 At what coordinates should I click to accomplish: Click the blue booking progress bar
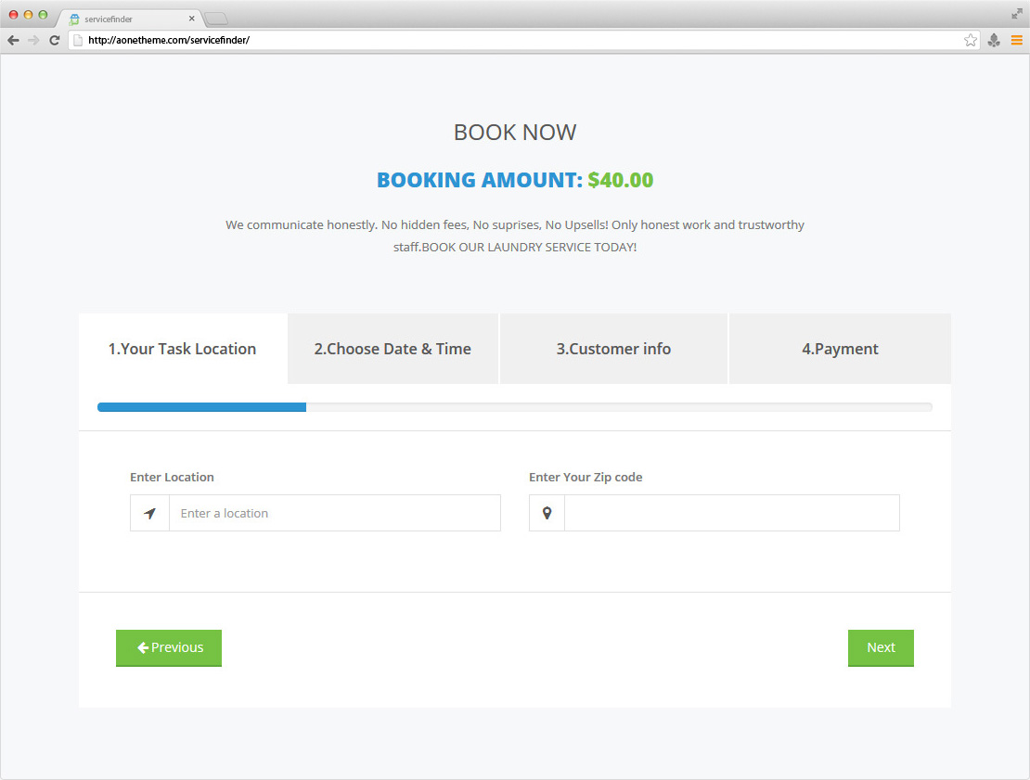click(x=202, y=407)
